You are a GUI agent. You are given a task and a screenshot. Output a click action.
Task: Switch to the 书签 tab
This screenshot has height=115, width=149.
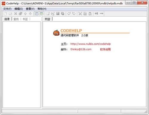point(25,19)
